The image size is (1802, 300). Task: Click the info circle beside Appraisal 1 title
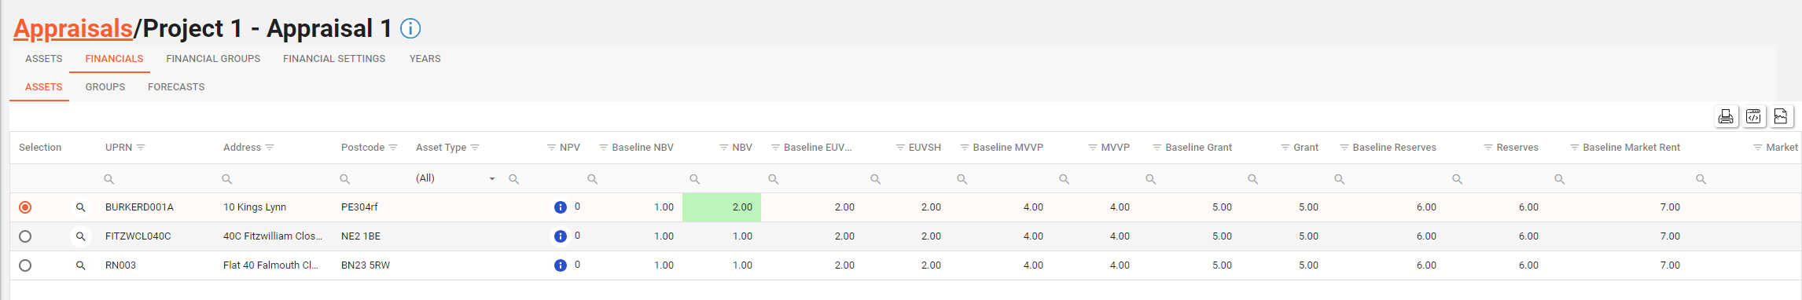pyautogui.click(x=410, y=29)
